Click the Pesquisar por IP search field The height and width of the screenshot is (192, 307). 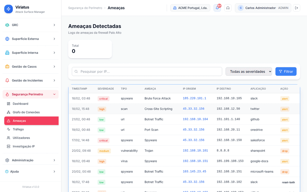tap(147, 71)
